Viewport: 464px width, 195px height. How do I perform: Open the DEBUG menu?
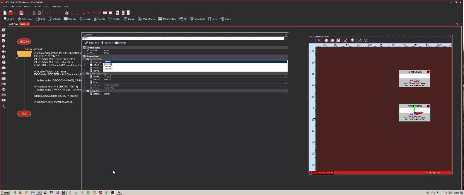click(x=38, y=7)
